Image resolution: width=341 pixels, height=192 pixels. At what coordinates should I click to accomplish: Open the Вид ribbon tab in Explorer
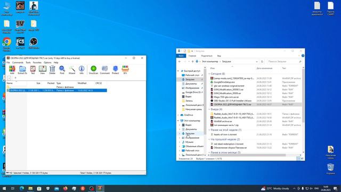[x=219, y=56]
